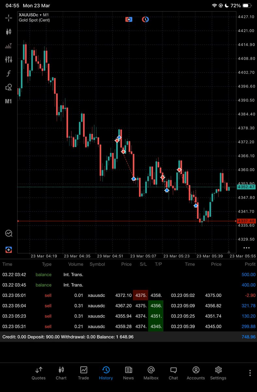The height and width of the screenshot is (392, 257).
Task: Tap the T/P column header
Action: [159, 264]
